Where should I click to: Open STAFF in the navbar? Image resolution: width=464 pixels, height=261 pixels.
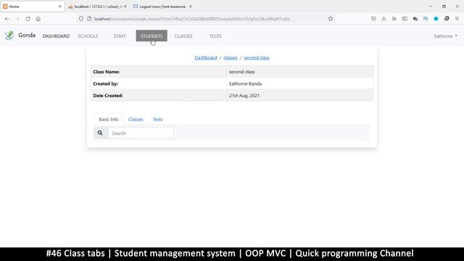point(120,36)
